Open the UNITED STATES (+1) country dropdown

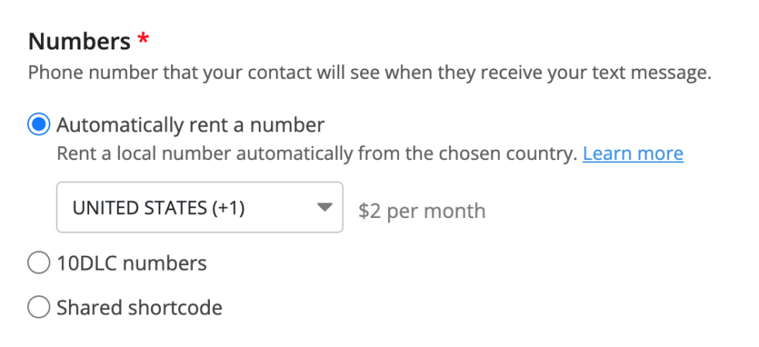coord(199,207)
